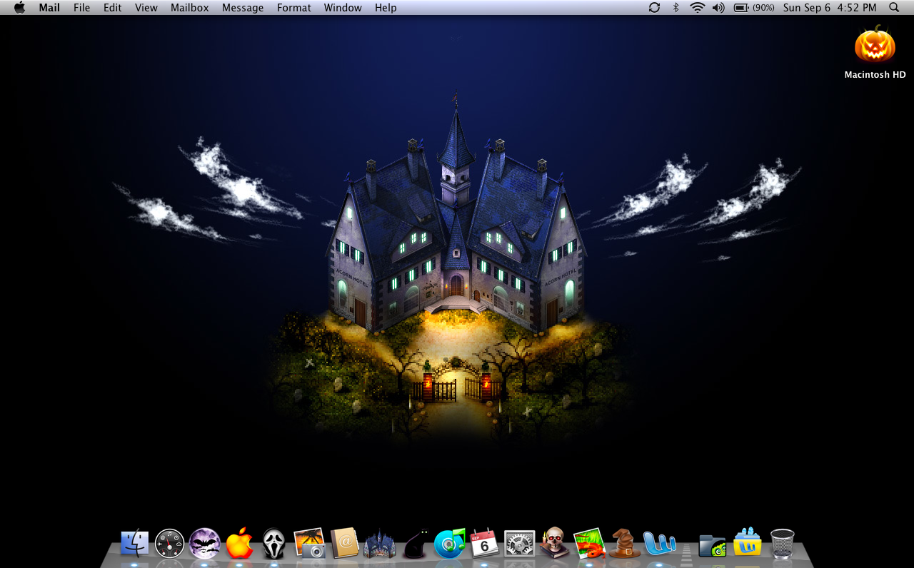Click the haunted house dock icon
914x568 pixels.
click(x=379, y=545)
